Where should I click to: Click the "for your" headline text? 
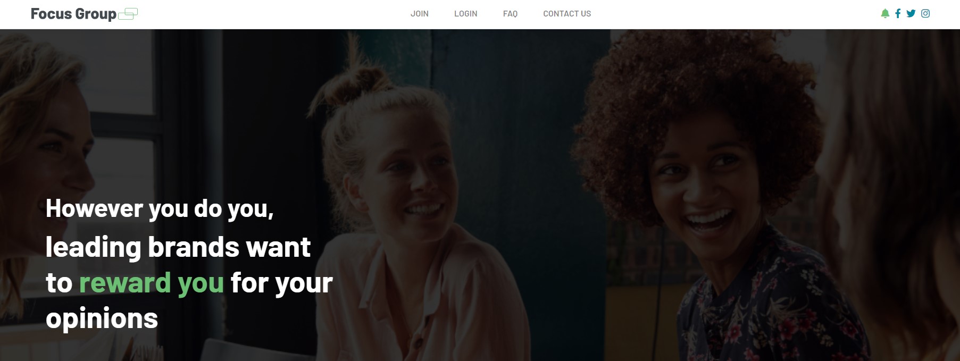click(282, 283)
